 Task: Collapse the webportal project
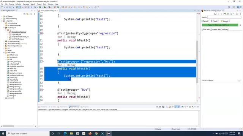[x=2, y=21]
